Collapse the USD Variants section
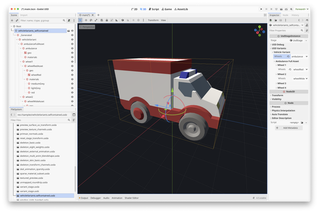This screenshot has height=213, width=319. [x=289, y=48]
